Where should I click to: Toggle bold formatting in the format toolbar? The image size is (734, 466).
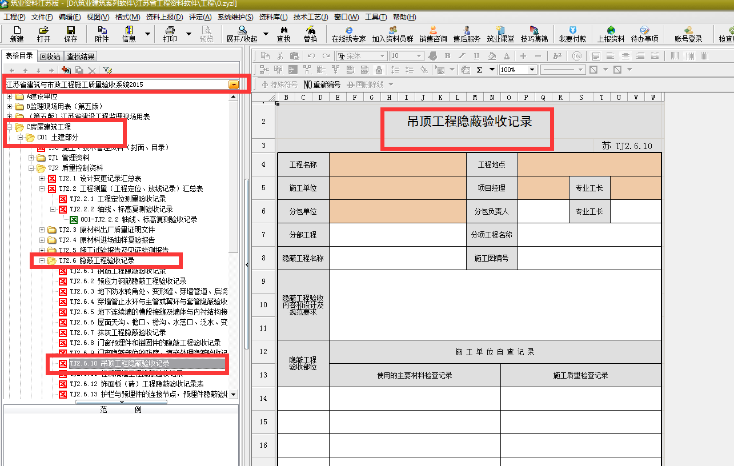pos(447,56)
